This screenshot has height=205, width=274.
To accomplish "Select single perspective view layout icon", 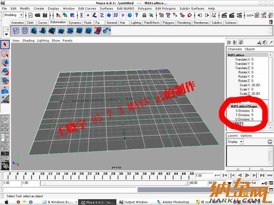I will point(5,119).
